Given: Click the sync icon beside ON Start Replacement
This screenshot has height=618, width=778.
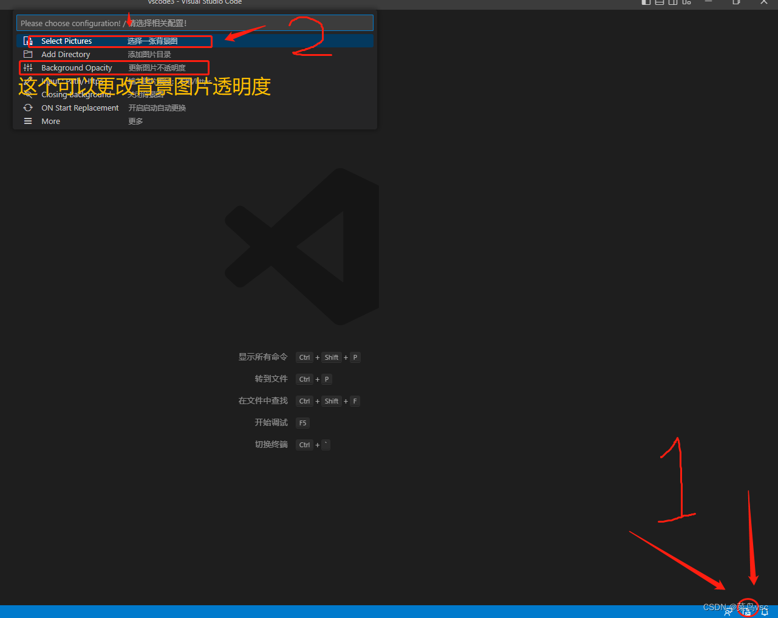Looking at the screenshot, I should click(28, 108).
